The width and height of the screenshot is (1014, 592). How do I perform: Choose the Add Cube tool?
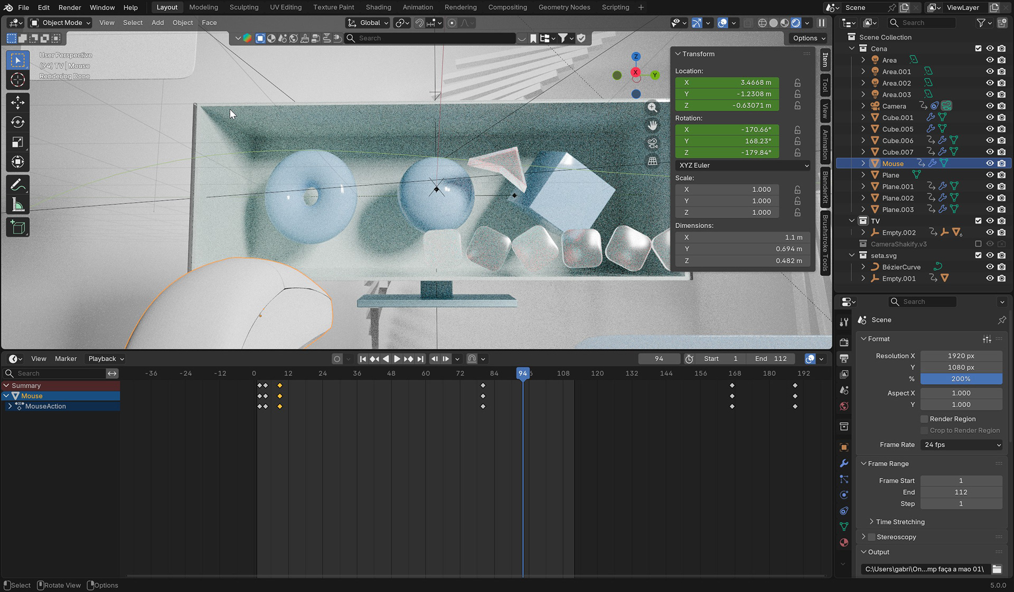pyautogui.click(x=17, y=228)
